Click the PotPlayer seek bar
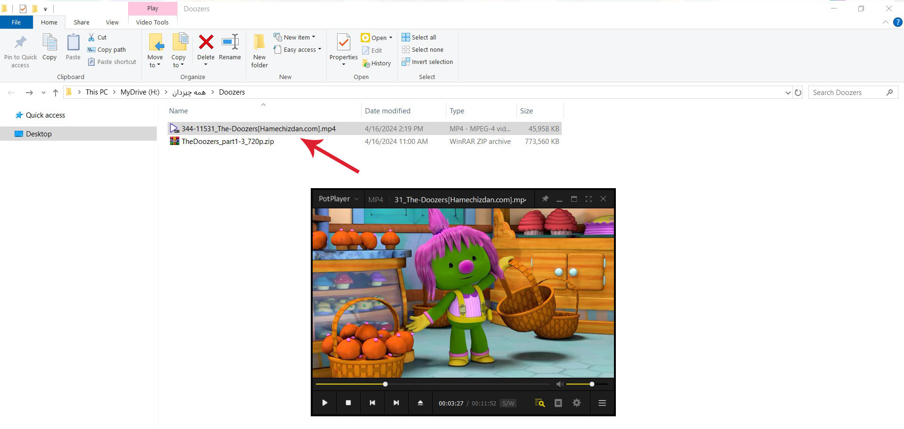This screenshot has width=904, height=429. 433,384
